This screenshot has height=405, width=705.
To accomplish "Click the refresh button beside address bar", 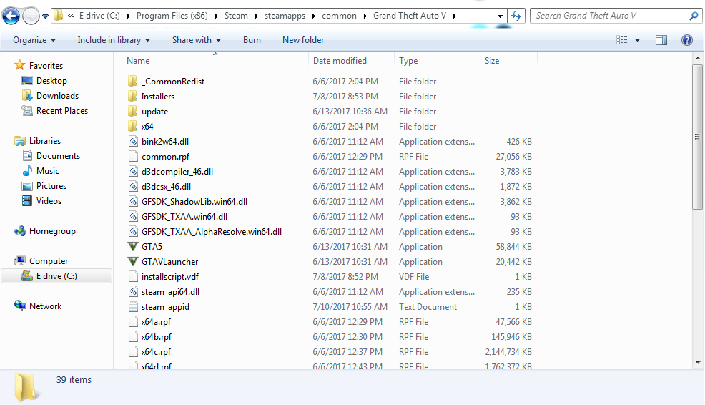I will 516,16.
